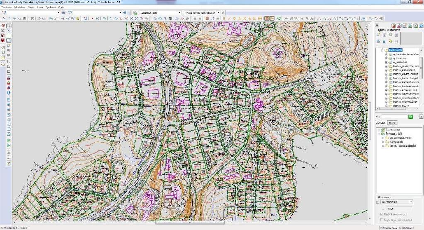Click the group preview thumbnail box
This screenshot has height=230, width=424.
point(411,38)
